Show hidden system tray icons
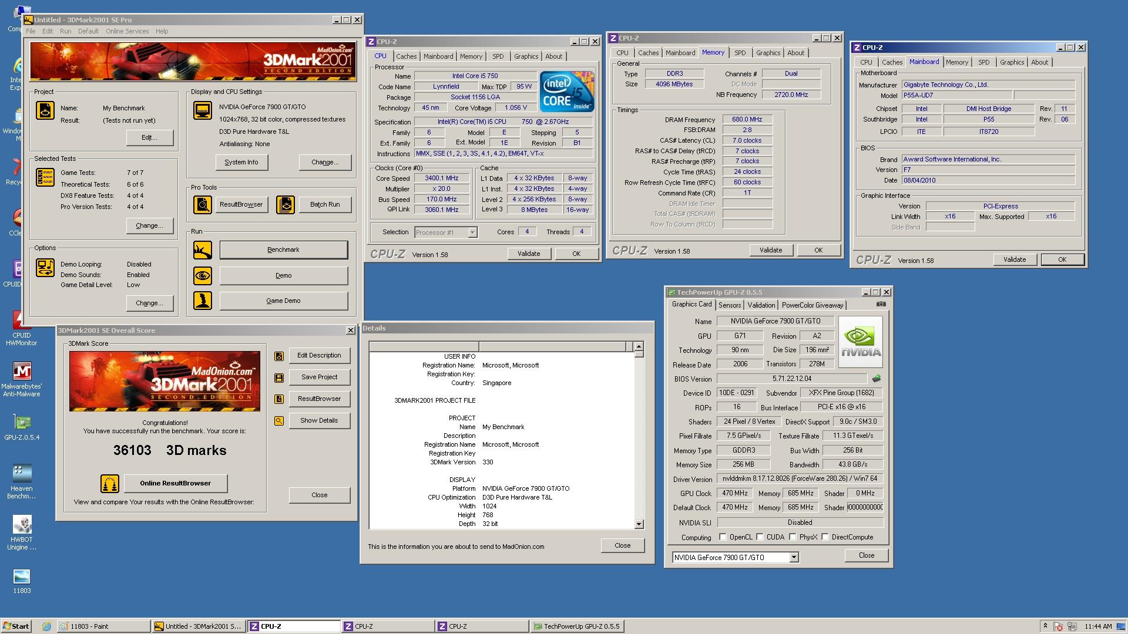1128x634 pixels. coord(1045,626)
